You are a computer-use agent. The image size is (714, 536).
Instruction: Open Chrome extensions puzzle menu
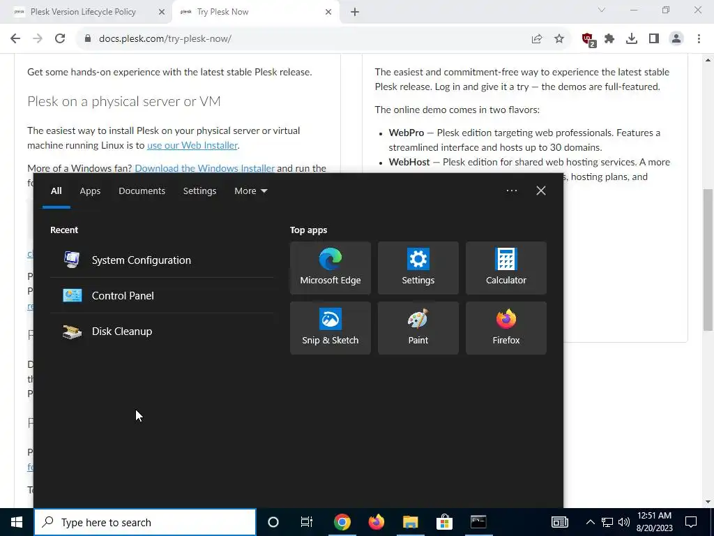[609, 39]
